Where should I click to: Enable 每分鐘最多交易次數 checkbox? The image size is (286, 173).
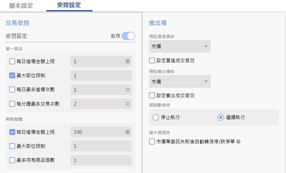pyautogui.click(x=12, y=104)
